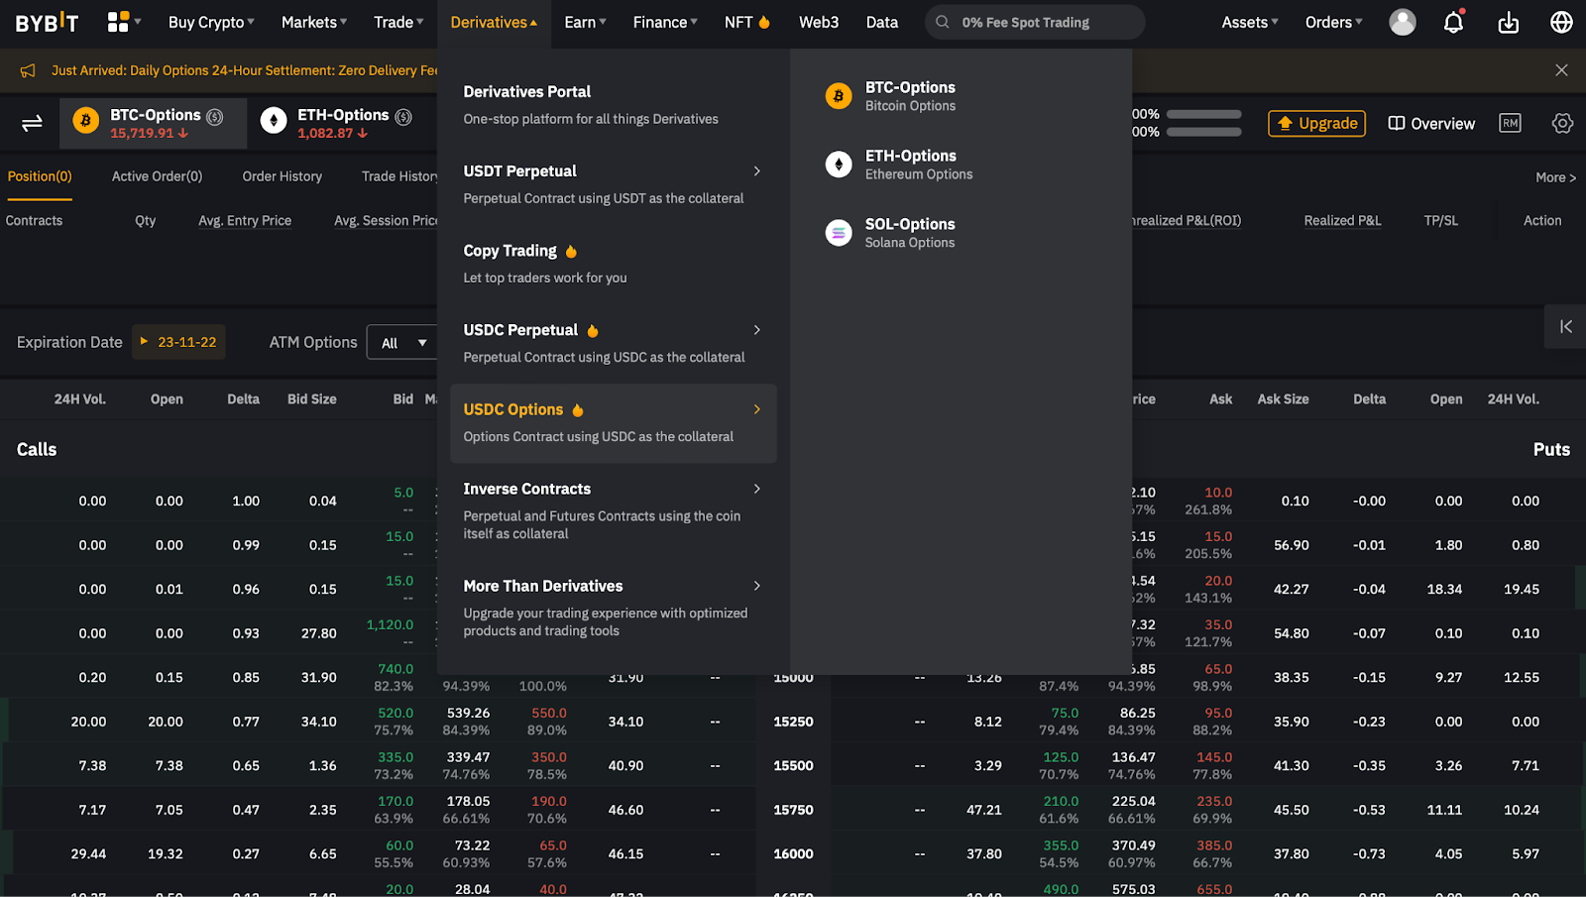This screenshot has height=897, width=1586.
Task: Open the Trade dropdown menu
Action: click(x=398, y=22)
